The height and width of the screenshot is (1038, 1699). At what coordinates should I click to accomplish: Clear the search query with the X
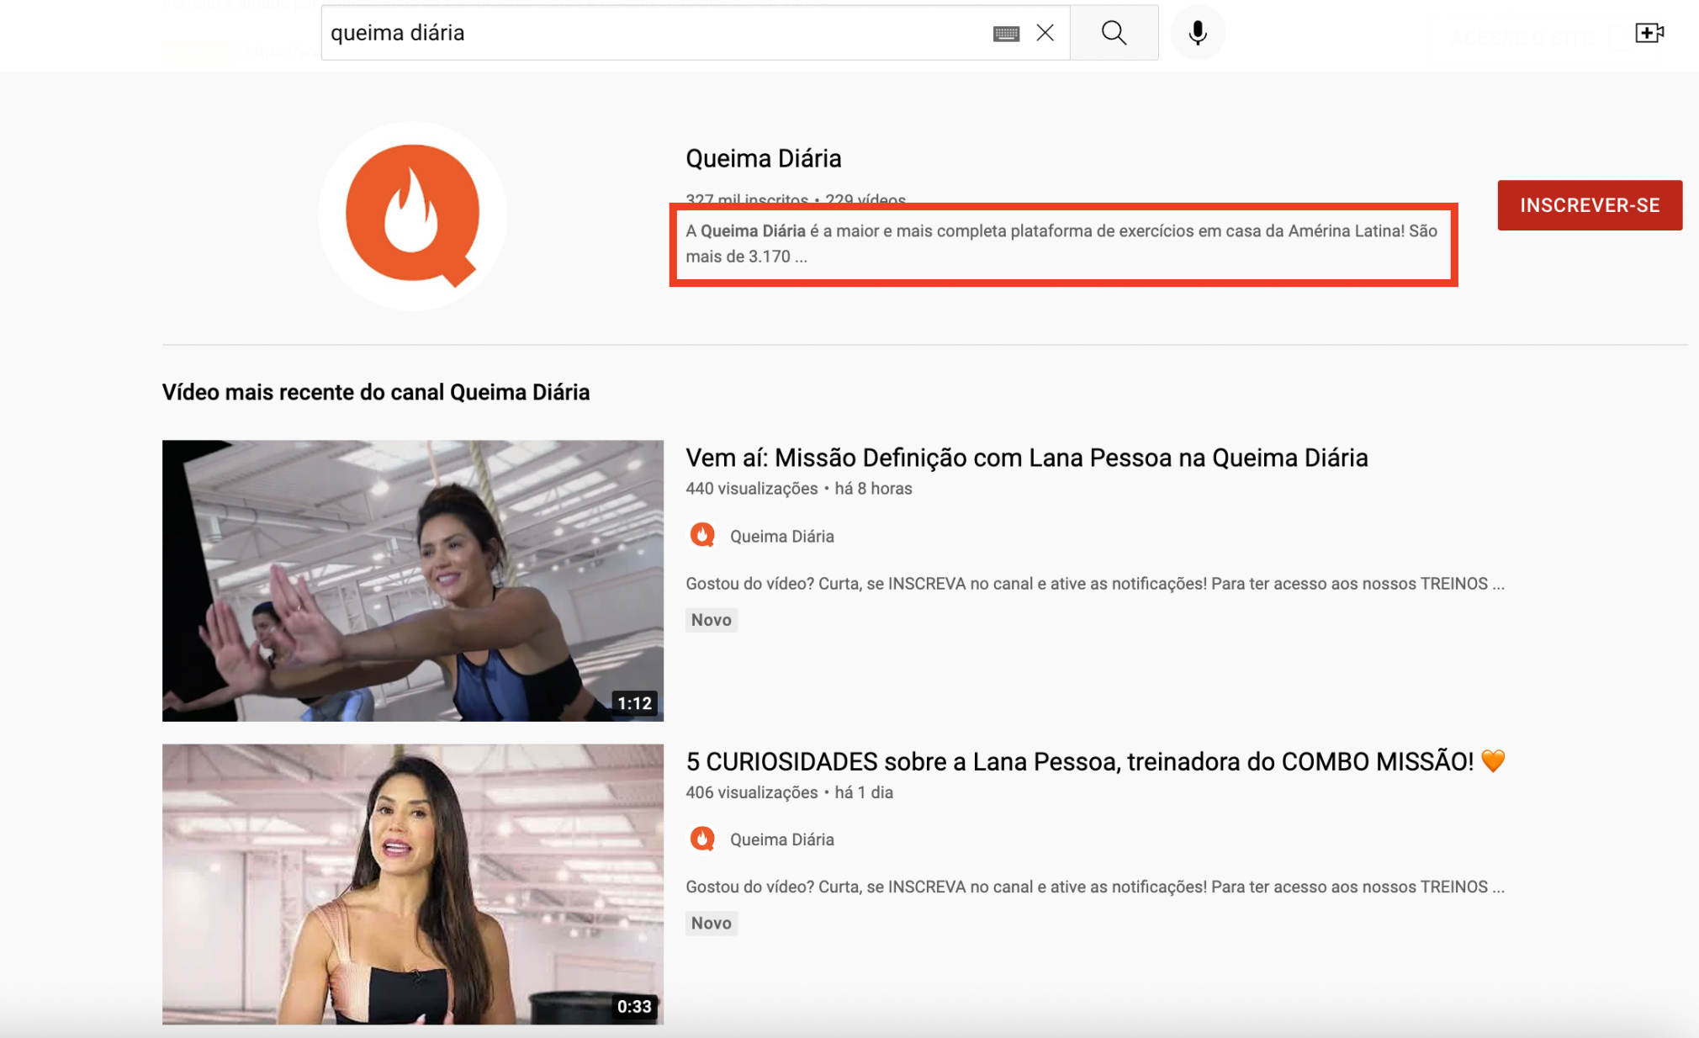1045,33
